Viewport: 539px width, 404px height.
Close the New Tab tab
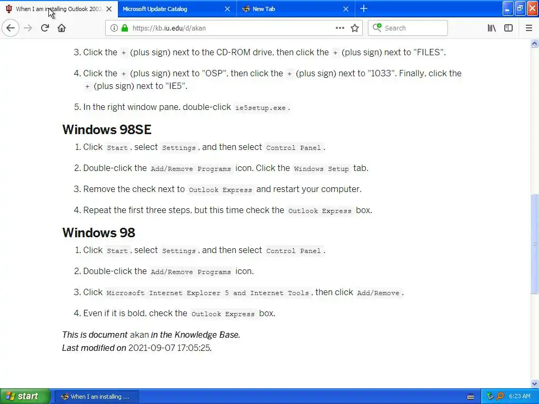pyautogui.click(x=346, y=9)
